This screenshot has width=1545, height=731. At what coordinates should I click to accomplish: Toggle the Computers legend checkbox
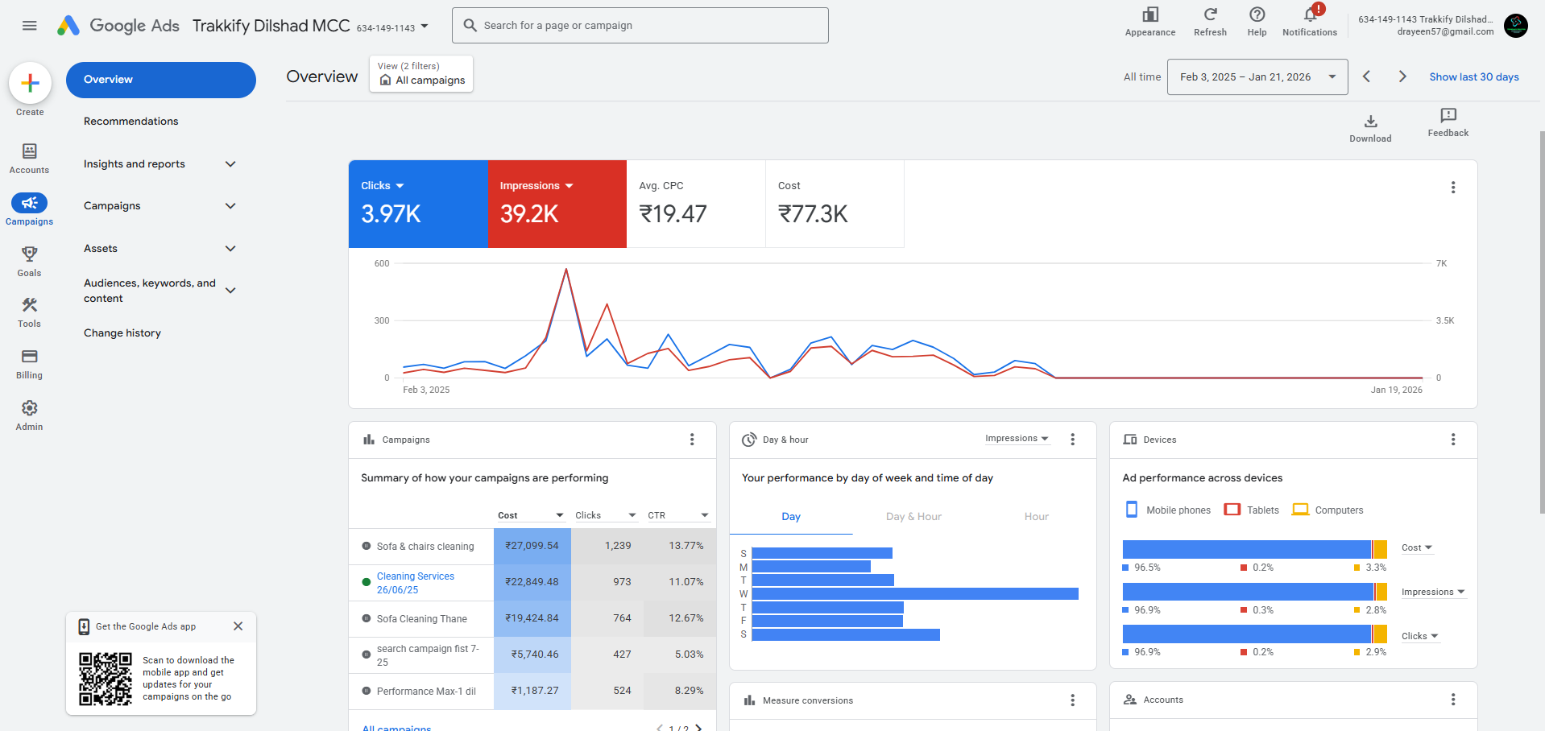(x=1300, y=510)
